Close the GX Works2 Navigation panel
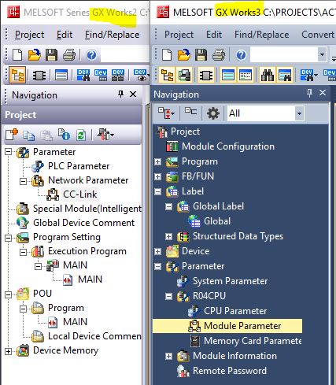 coord(133,94)
